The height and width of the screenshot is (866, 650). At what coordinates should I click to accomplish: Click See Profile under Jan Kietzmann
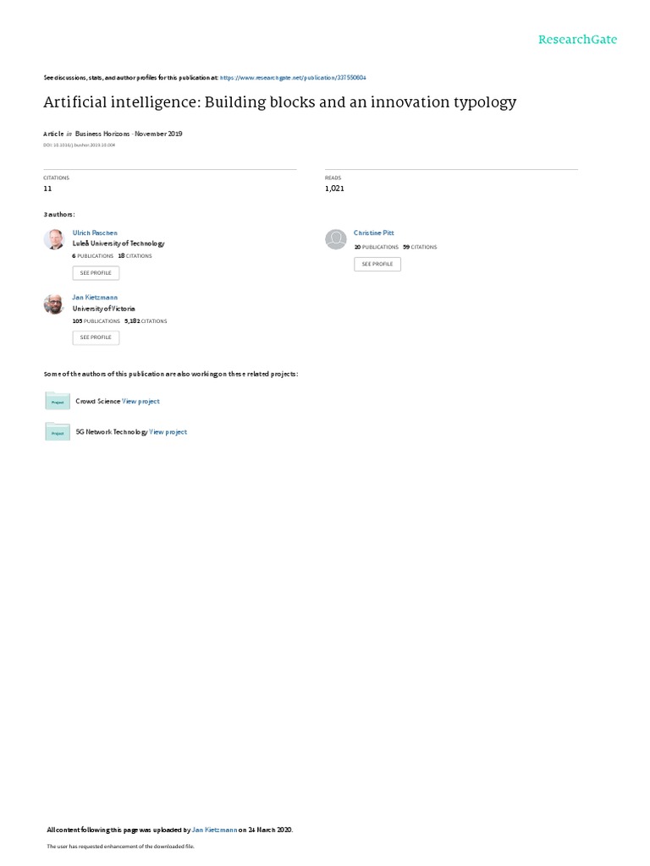(96, 337)
